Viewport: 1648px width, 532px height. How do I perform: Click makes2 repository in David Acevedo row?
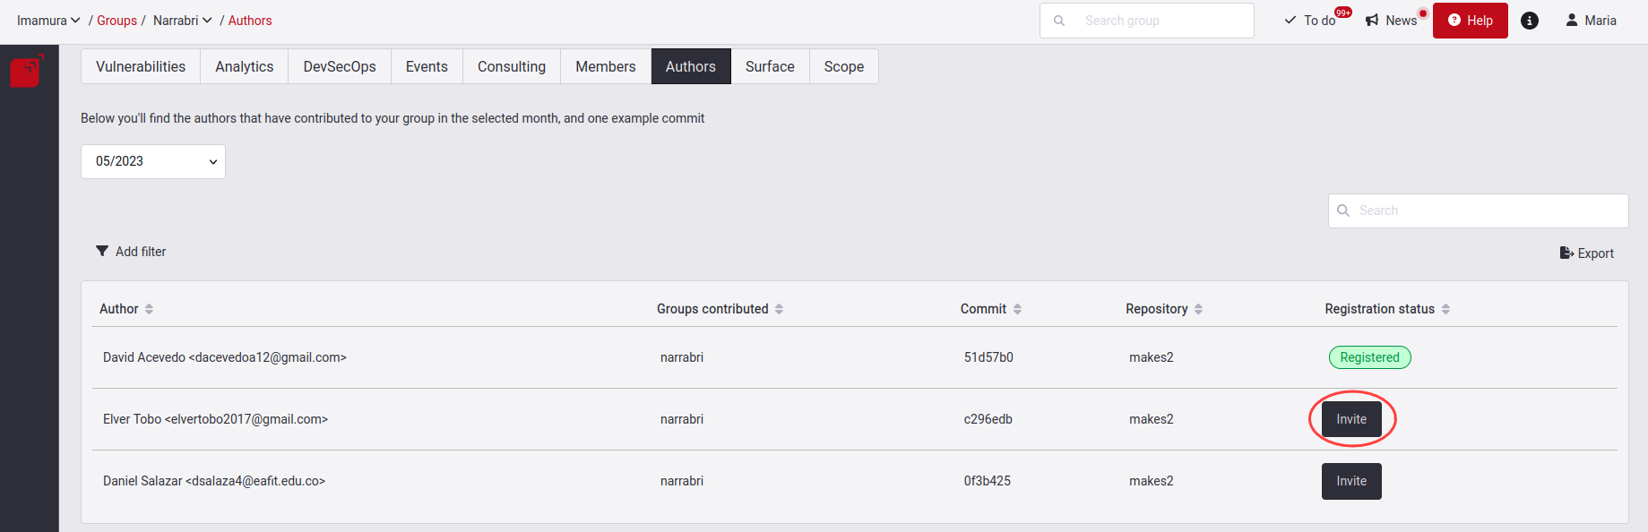click(1152, 357)
